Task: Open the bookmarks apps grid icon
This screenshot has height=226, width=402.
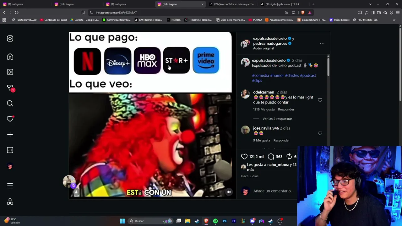Action: (x=4, y=20)
